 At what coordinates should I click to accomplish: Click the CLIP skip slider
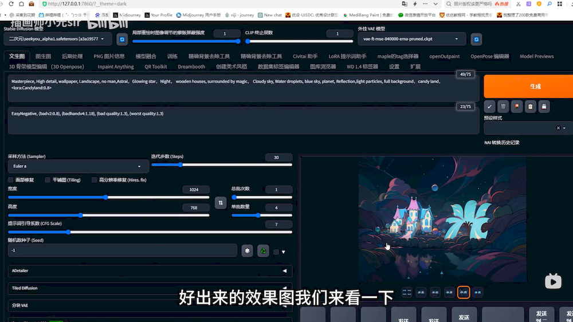tap(300, 41)
